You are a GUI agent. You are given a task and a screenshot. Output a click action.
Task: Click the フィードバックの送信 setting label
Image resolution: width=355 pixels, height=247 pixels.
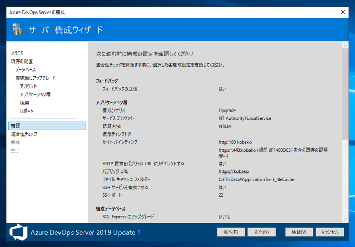click(x=120, y=89)
